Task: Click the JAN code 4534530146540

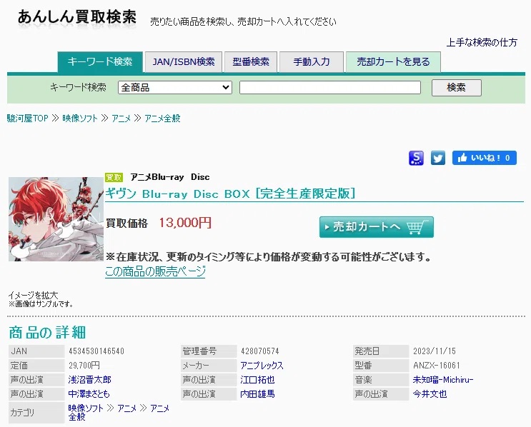Action: point(96,351)
